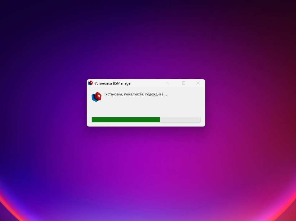Click the word "BSManager" in the title bar

click(x=122, y=83)
